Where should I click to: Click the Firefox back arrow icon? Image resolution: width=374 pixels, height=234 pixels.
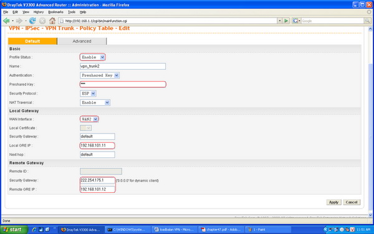[x=6, y=21]
